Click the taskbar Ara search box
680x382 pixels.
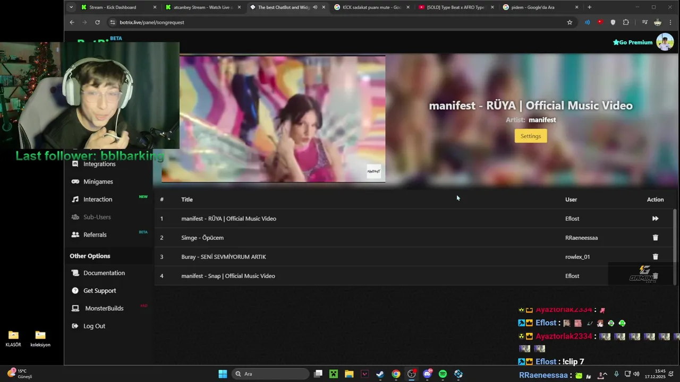[271, 374]
